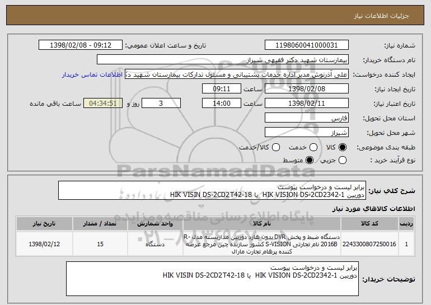Click the تعداد / مقدار column header

coord(100,224)
